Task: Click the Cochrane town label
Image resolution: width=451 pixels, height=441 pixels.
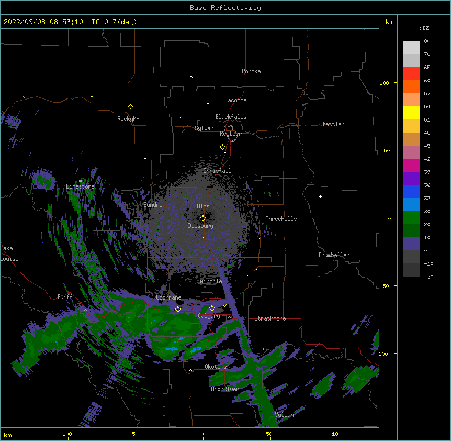Action: click(x=168, y=297)
